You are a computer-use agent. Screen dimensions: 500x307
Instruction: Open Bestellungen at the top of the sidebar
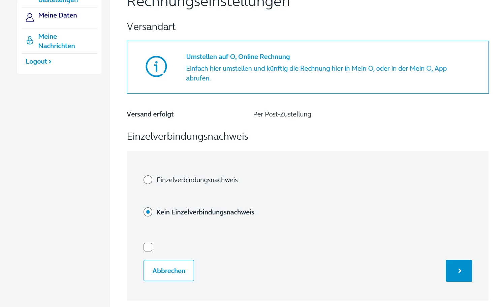[x=58, y=1]
